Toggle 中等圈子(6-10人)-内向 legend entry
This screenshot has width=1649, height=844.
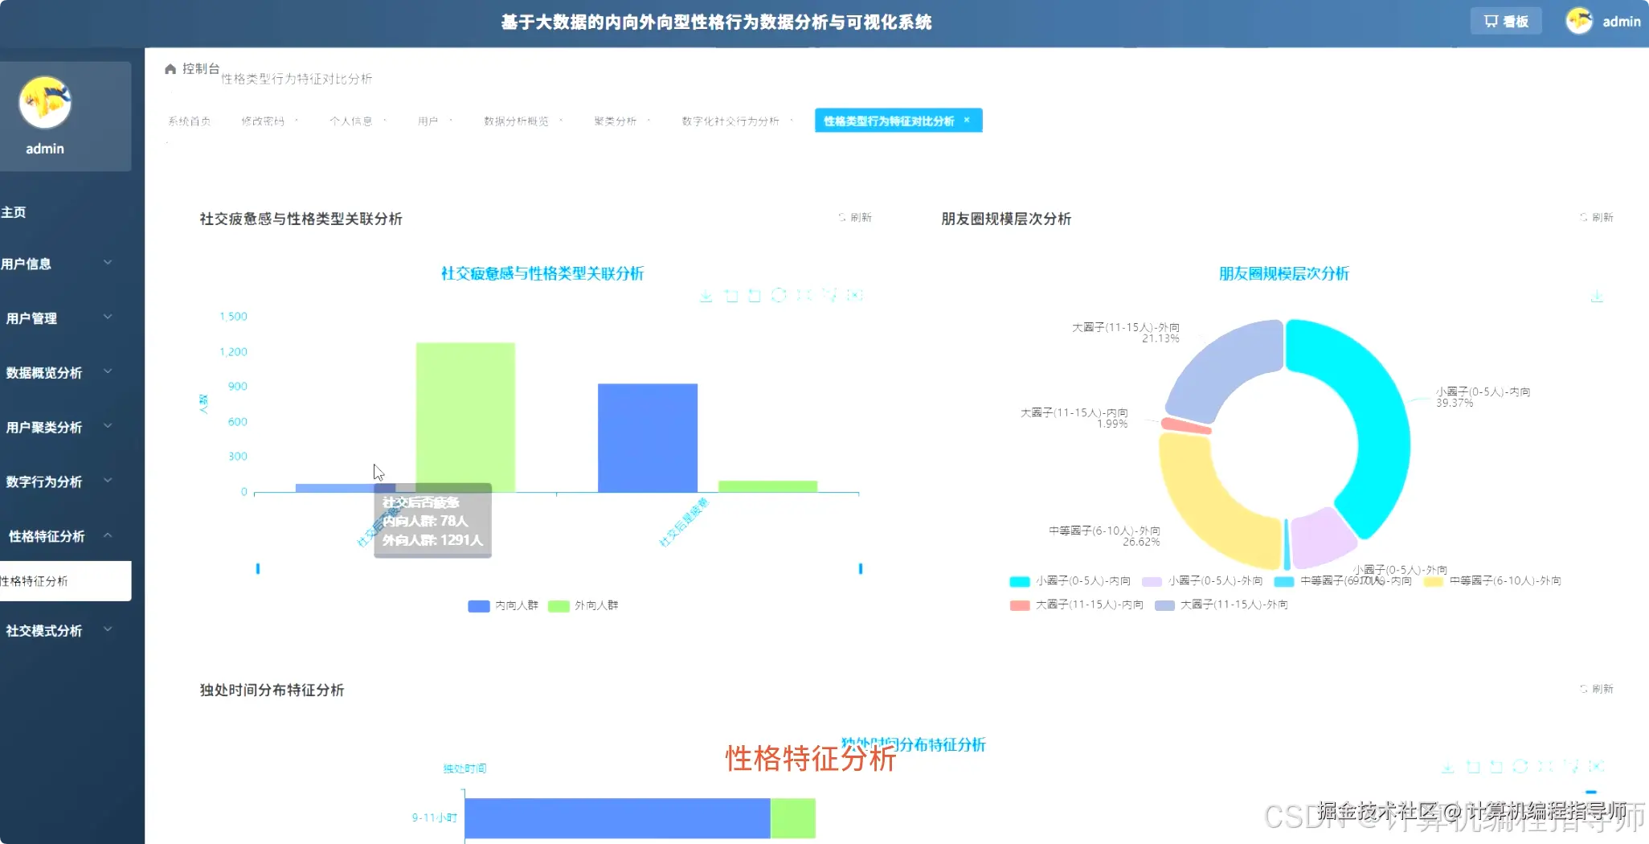pyautogui.click(x=1343, y=581)
